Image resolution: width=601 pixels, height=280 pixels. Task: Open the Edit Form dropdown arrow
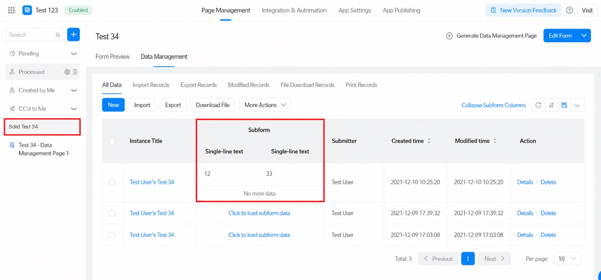[x=584, y=36]
